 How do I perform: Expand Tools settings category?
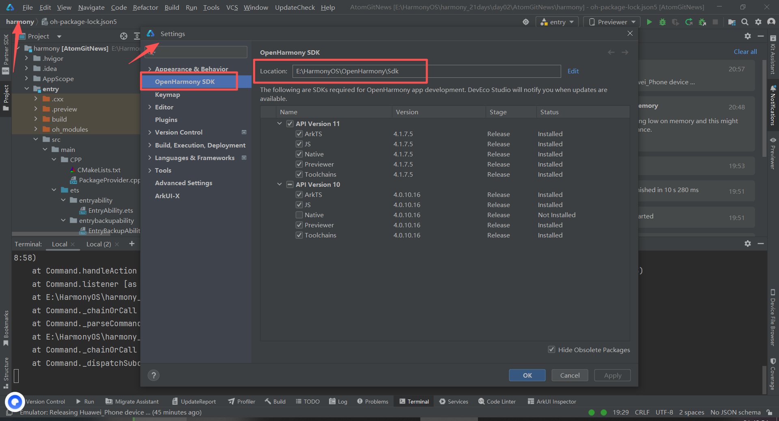pos(150,170)
